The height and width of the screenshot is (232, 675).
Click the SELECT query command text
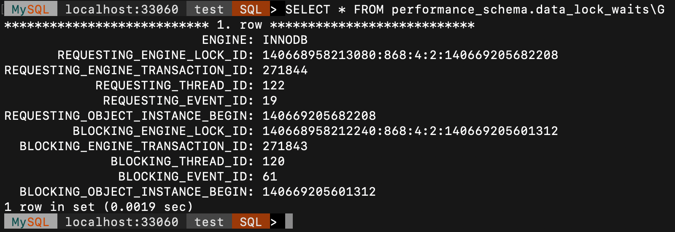pos(475,9)
